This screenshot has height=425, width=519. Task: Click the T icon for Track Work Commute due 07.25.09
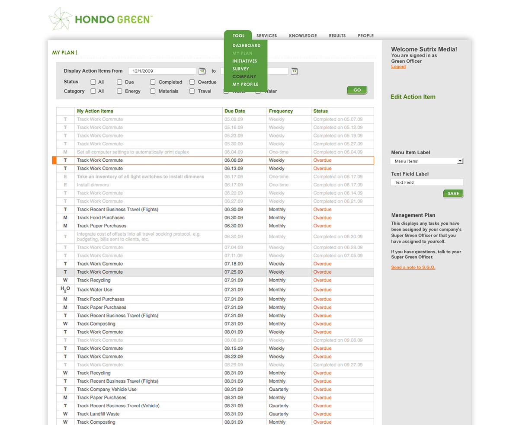65,272
